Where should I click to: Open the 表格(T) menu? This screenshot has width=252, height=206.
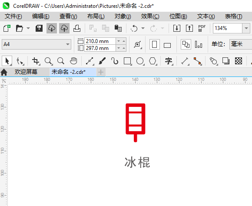tap(233, 17)
